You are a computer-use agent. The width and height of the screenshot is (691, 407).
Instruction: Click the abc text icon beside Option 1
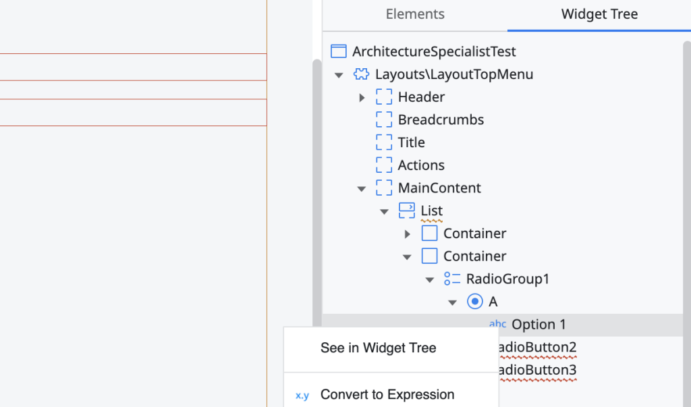click(497, 325)
